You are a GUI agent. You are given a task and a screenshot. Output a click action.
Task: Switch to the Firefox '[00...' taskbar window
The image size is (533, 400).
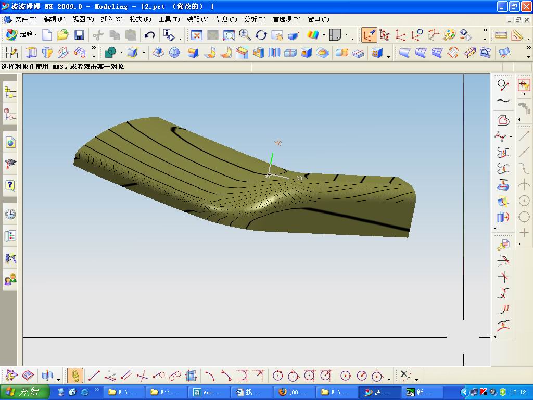tap(295, 392)
